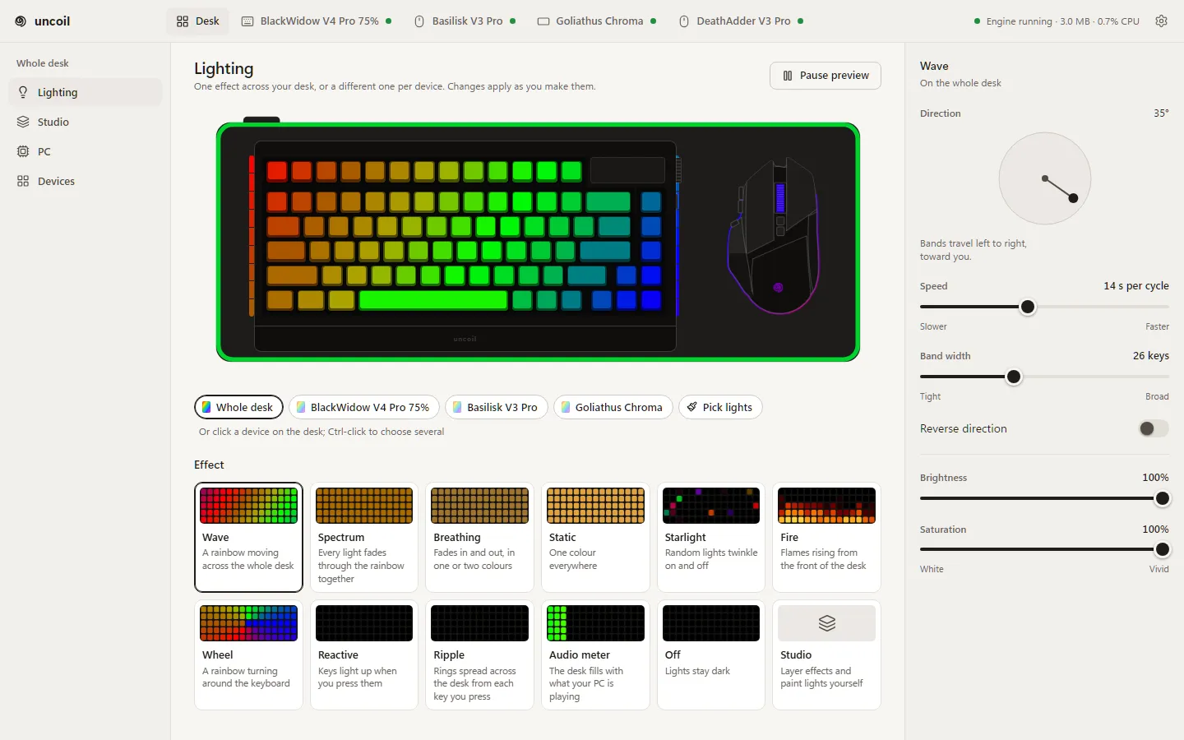Select the Audio meter effect card
This screenshot has height=740, width=1184.
coord(596,654)
